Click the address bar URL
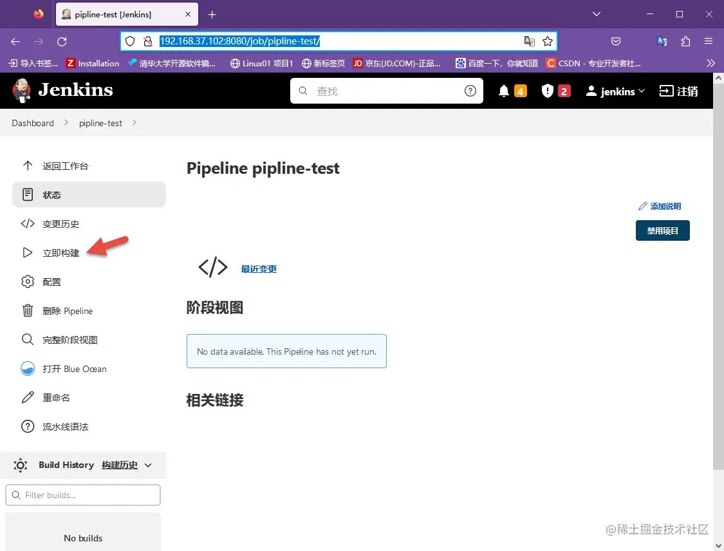The width and height of the screenshot is (724, 551). [x=239, y=41]
